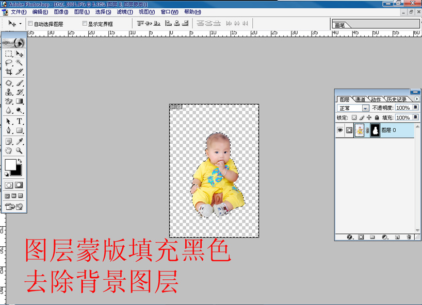
Task: Toggle the 显示定界框 checkbox
Action: [85, 24]
